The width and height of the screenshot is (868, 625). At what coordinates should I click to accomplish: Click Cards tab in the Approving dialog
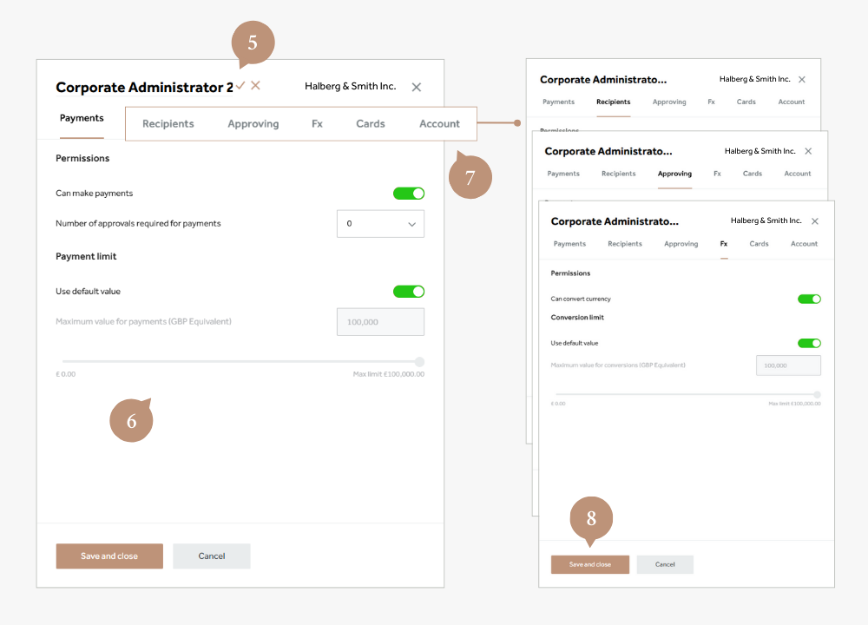(753, 174)
